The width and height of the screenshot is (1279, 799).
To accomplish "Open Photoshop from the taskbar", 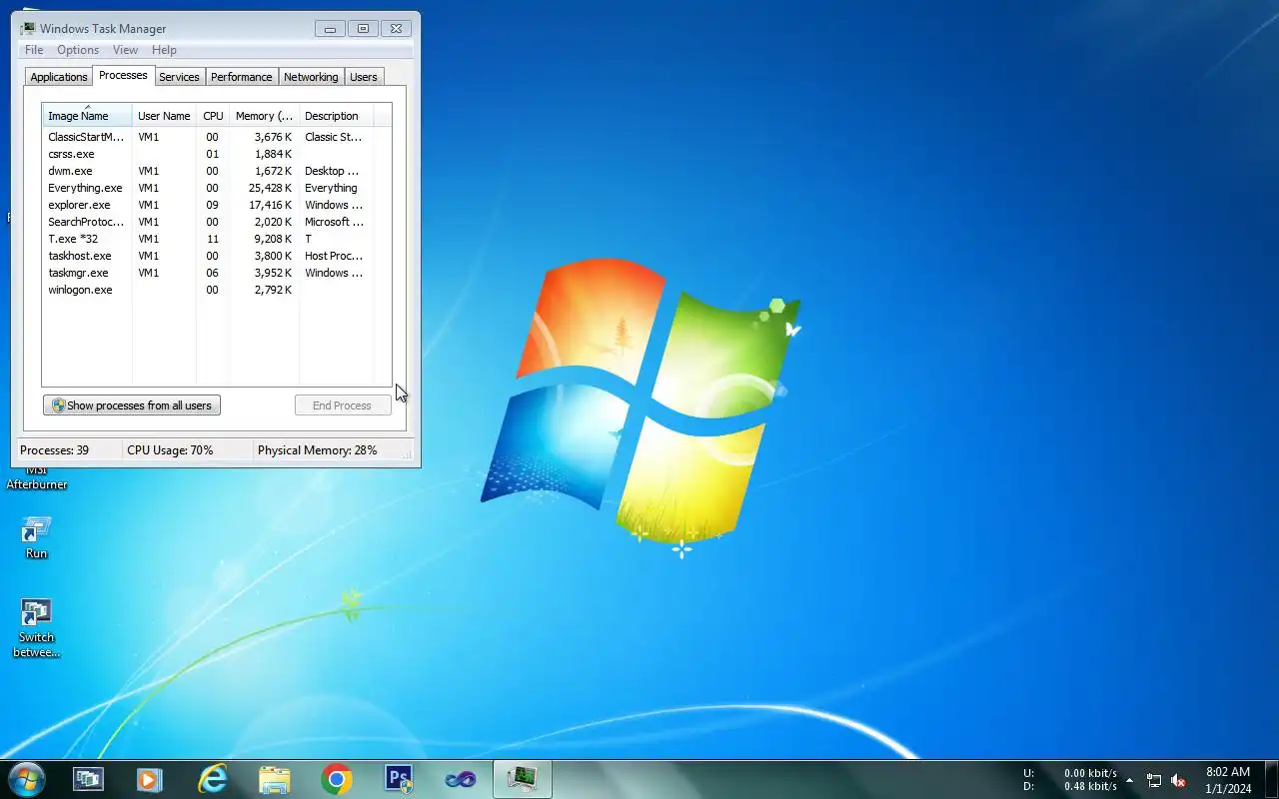I will pyautogui.click(x=399, y=779).
